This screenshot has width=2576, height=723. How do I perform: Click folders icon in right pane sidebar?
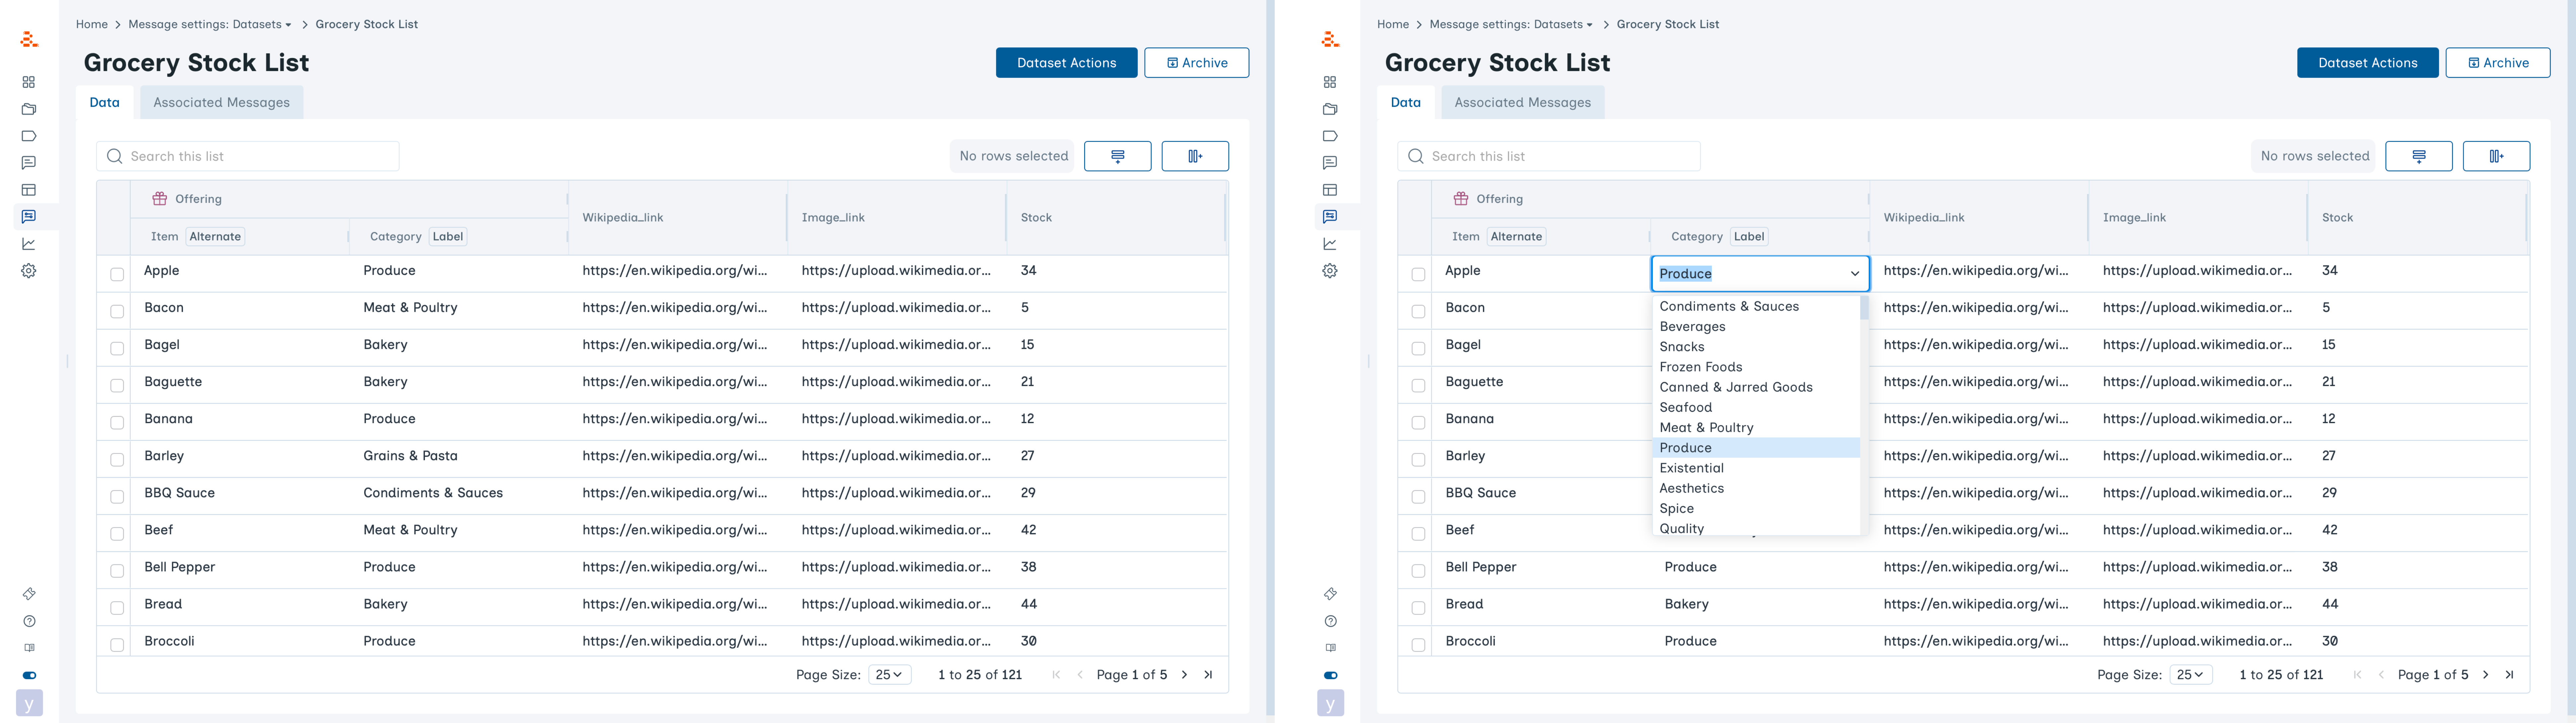(x=1330, y=109)
